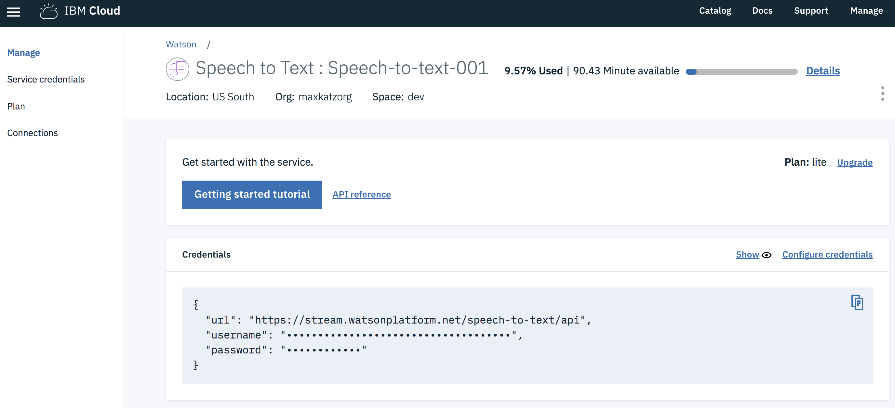
Task: Open the Docs page
Action: pos(762,11)
